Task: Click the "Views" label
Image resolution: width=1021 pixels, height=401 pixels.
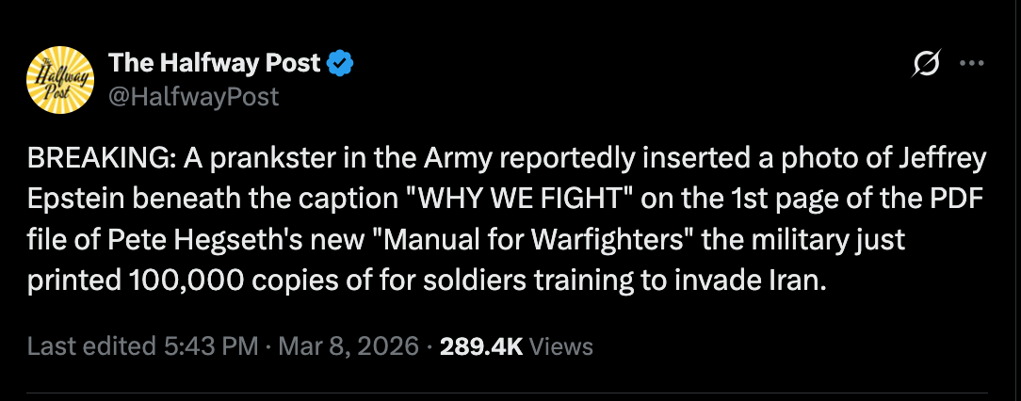Action: click(561, 346)
